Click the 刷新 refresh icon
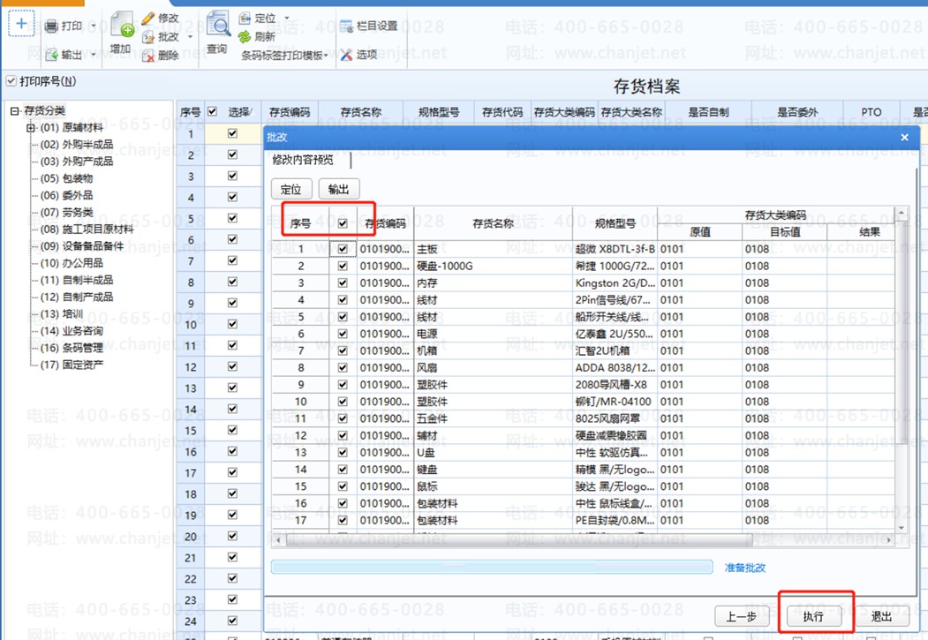This screenshot has width=928, height=640. [245, 37]
